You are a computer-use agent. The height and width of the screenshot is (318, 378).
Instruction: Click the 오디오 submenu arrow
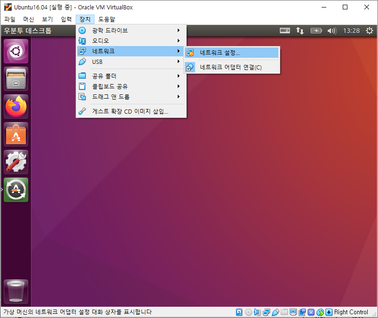coord(179,41)
